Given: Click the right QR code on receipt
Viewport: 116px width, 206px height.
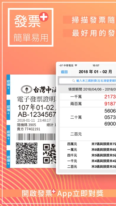Looking at the screenshot, I should (49, 154).
